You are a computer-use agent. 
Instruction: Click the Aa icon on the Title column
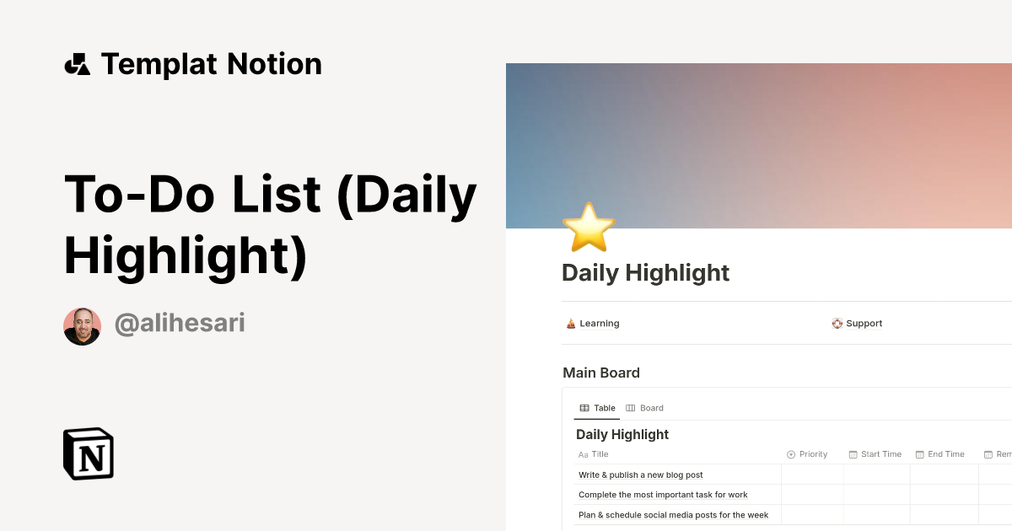click(583, 454)
